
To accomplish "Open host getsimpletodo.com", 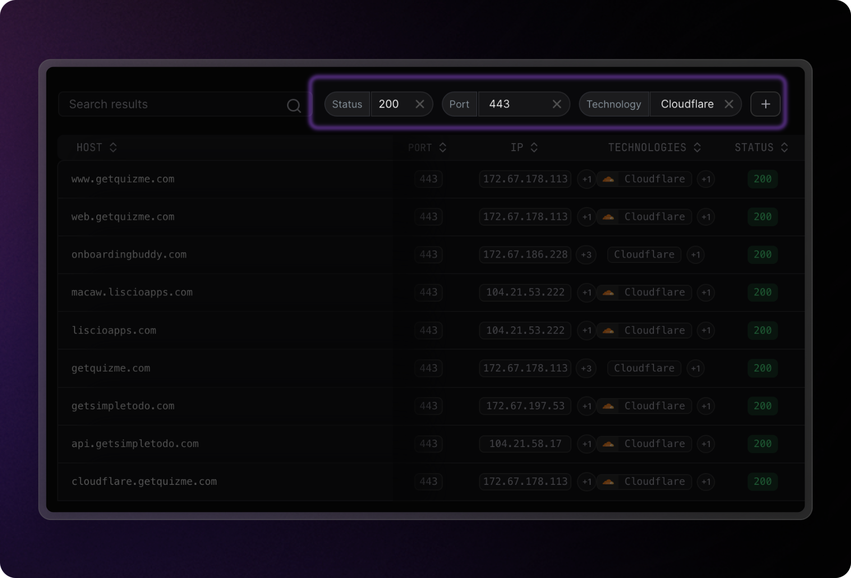I will click(123, 406).
